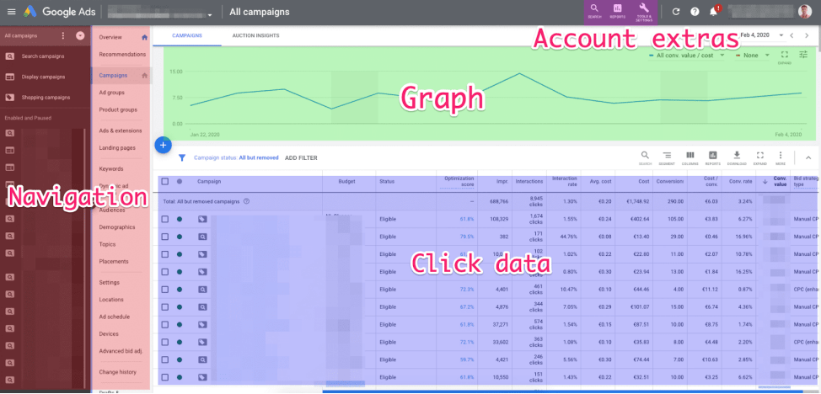Click the Segment icon above table
This screenshot has height=394, width=821.
click(667, 157)
